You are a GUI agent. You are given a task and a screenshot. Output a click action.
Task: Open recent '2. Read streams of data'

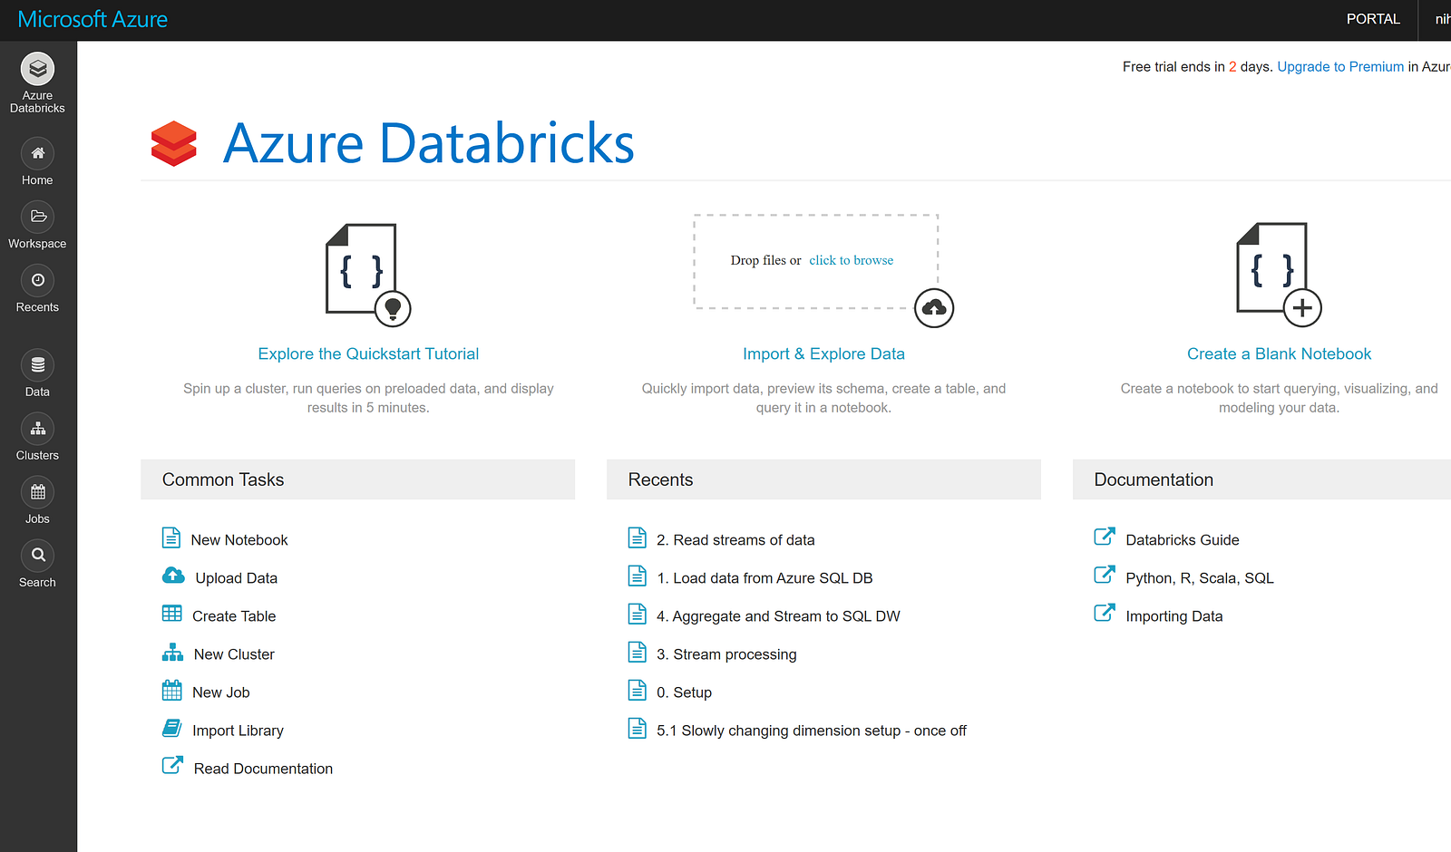[x=735, y=540]
